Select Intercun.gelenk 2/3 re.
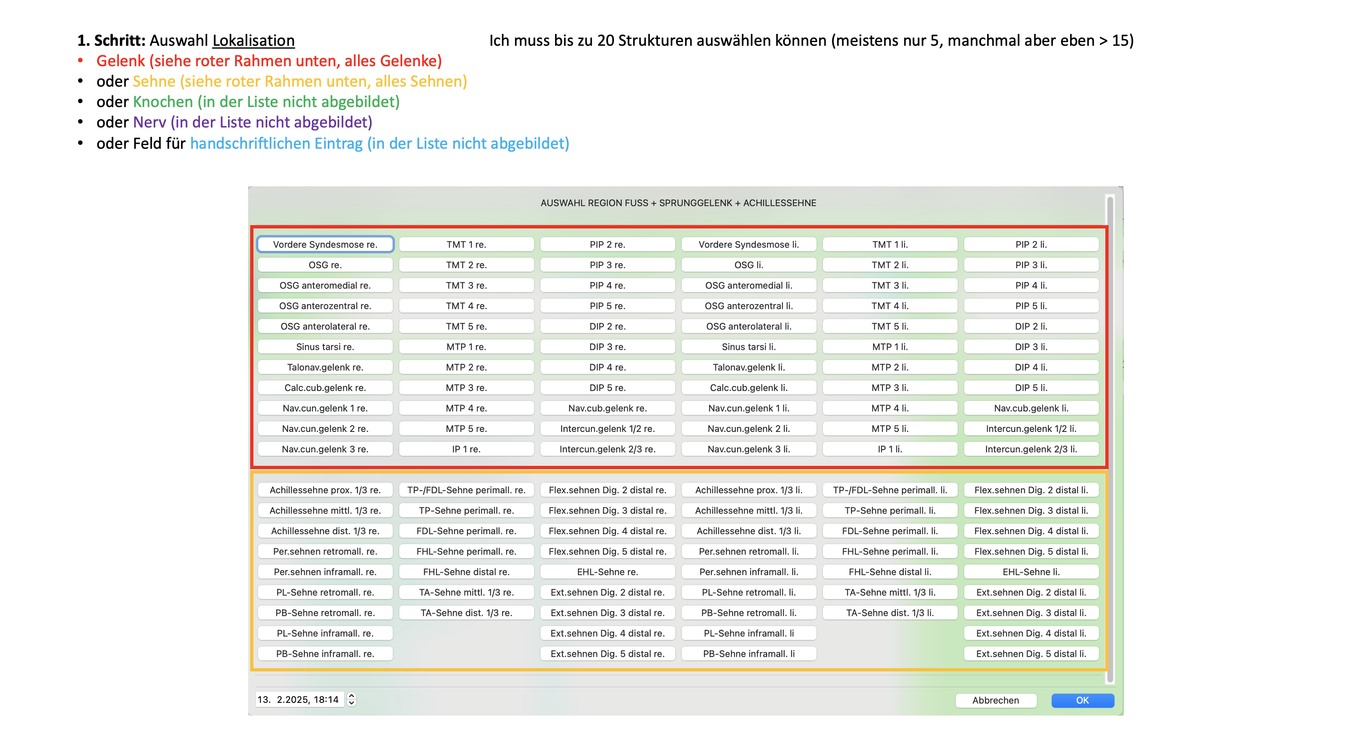The width and height of the screenshot is (1371, 747). pos(607,449)
